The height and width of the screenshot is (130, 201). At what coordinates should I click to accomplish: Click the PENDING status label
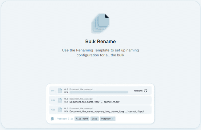tap(138, 91)
